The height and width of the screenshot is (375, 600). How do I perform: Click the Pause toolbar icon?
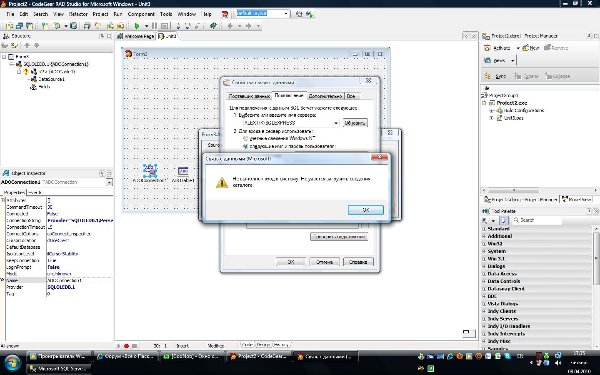click(x=155, y=26)
